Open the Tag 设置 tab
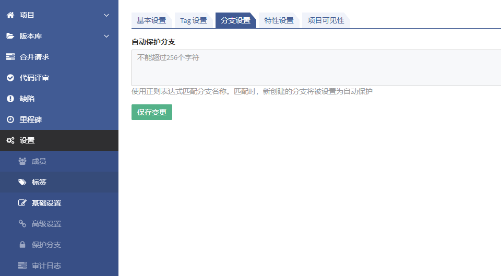This screenshot has height=276, width=501. click(193, 20)
